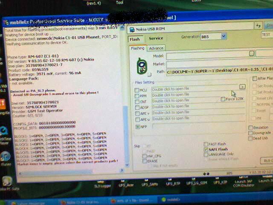The width and height of the screenshot is (273, 205).
Task: Enable the Emulation checkbox
Action: pos(250,128)
